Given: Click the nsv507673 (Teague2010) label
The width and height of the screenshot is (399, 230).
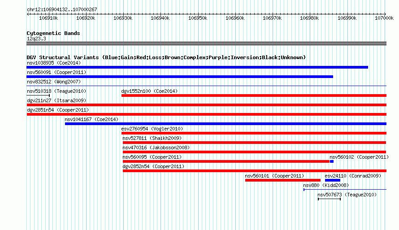Looking at the screenshot, I should coord(347,195).
